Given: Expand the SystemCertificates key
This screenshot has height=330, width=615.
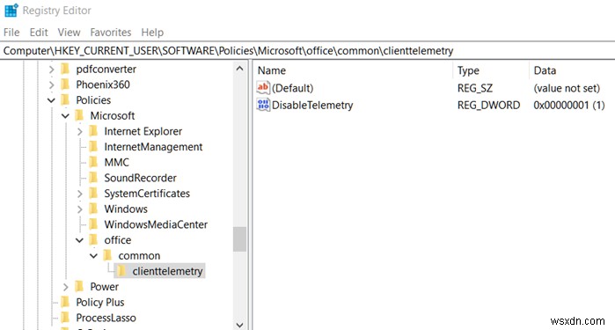Looking at the screenshot, I should tap(79, 194).
